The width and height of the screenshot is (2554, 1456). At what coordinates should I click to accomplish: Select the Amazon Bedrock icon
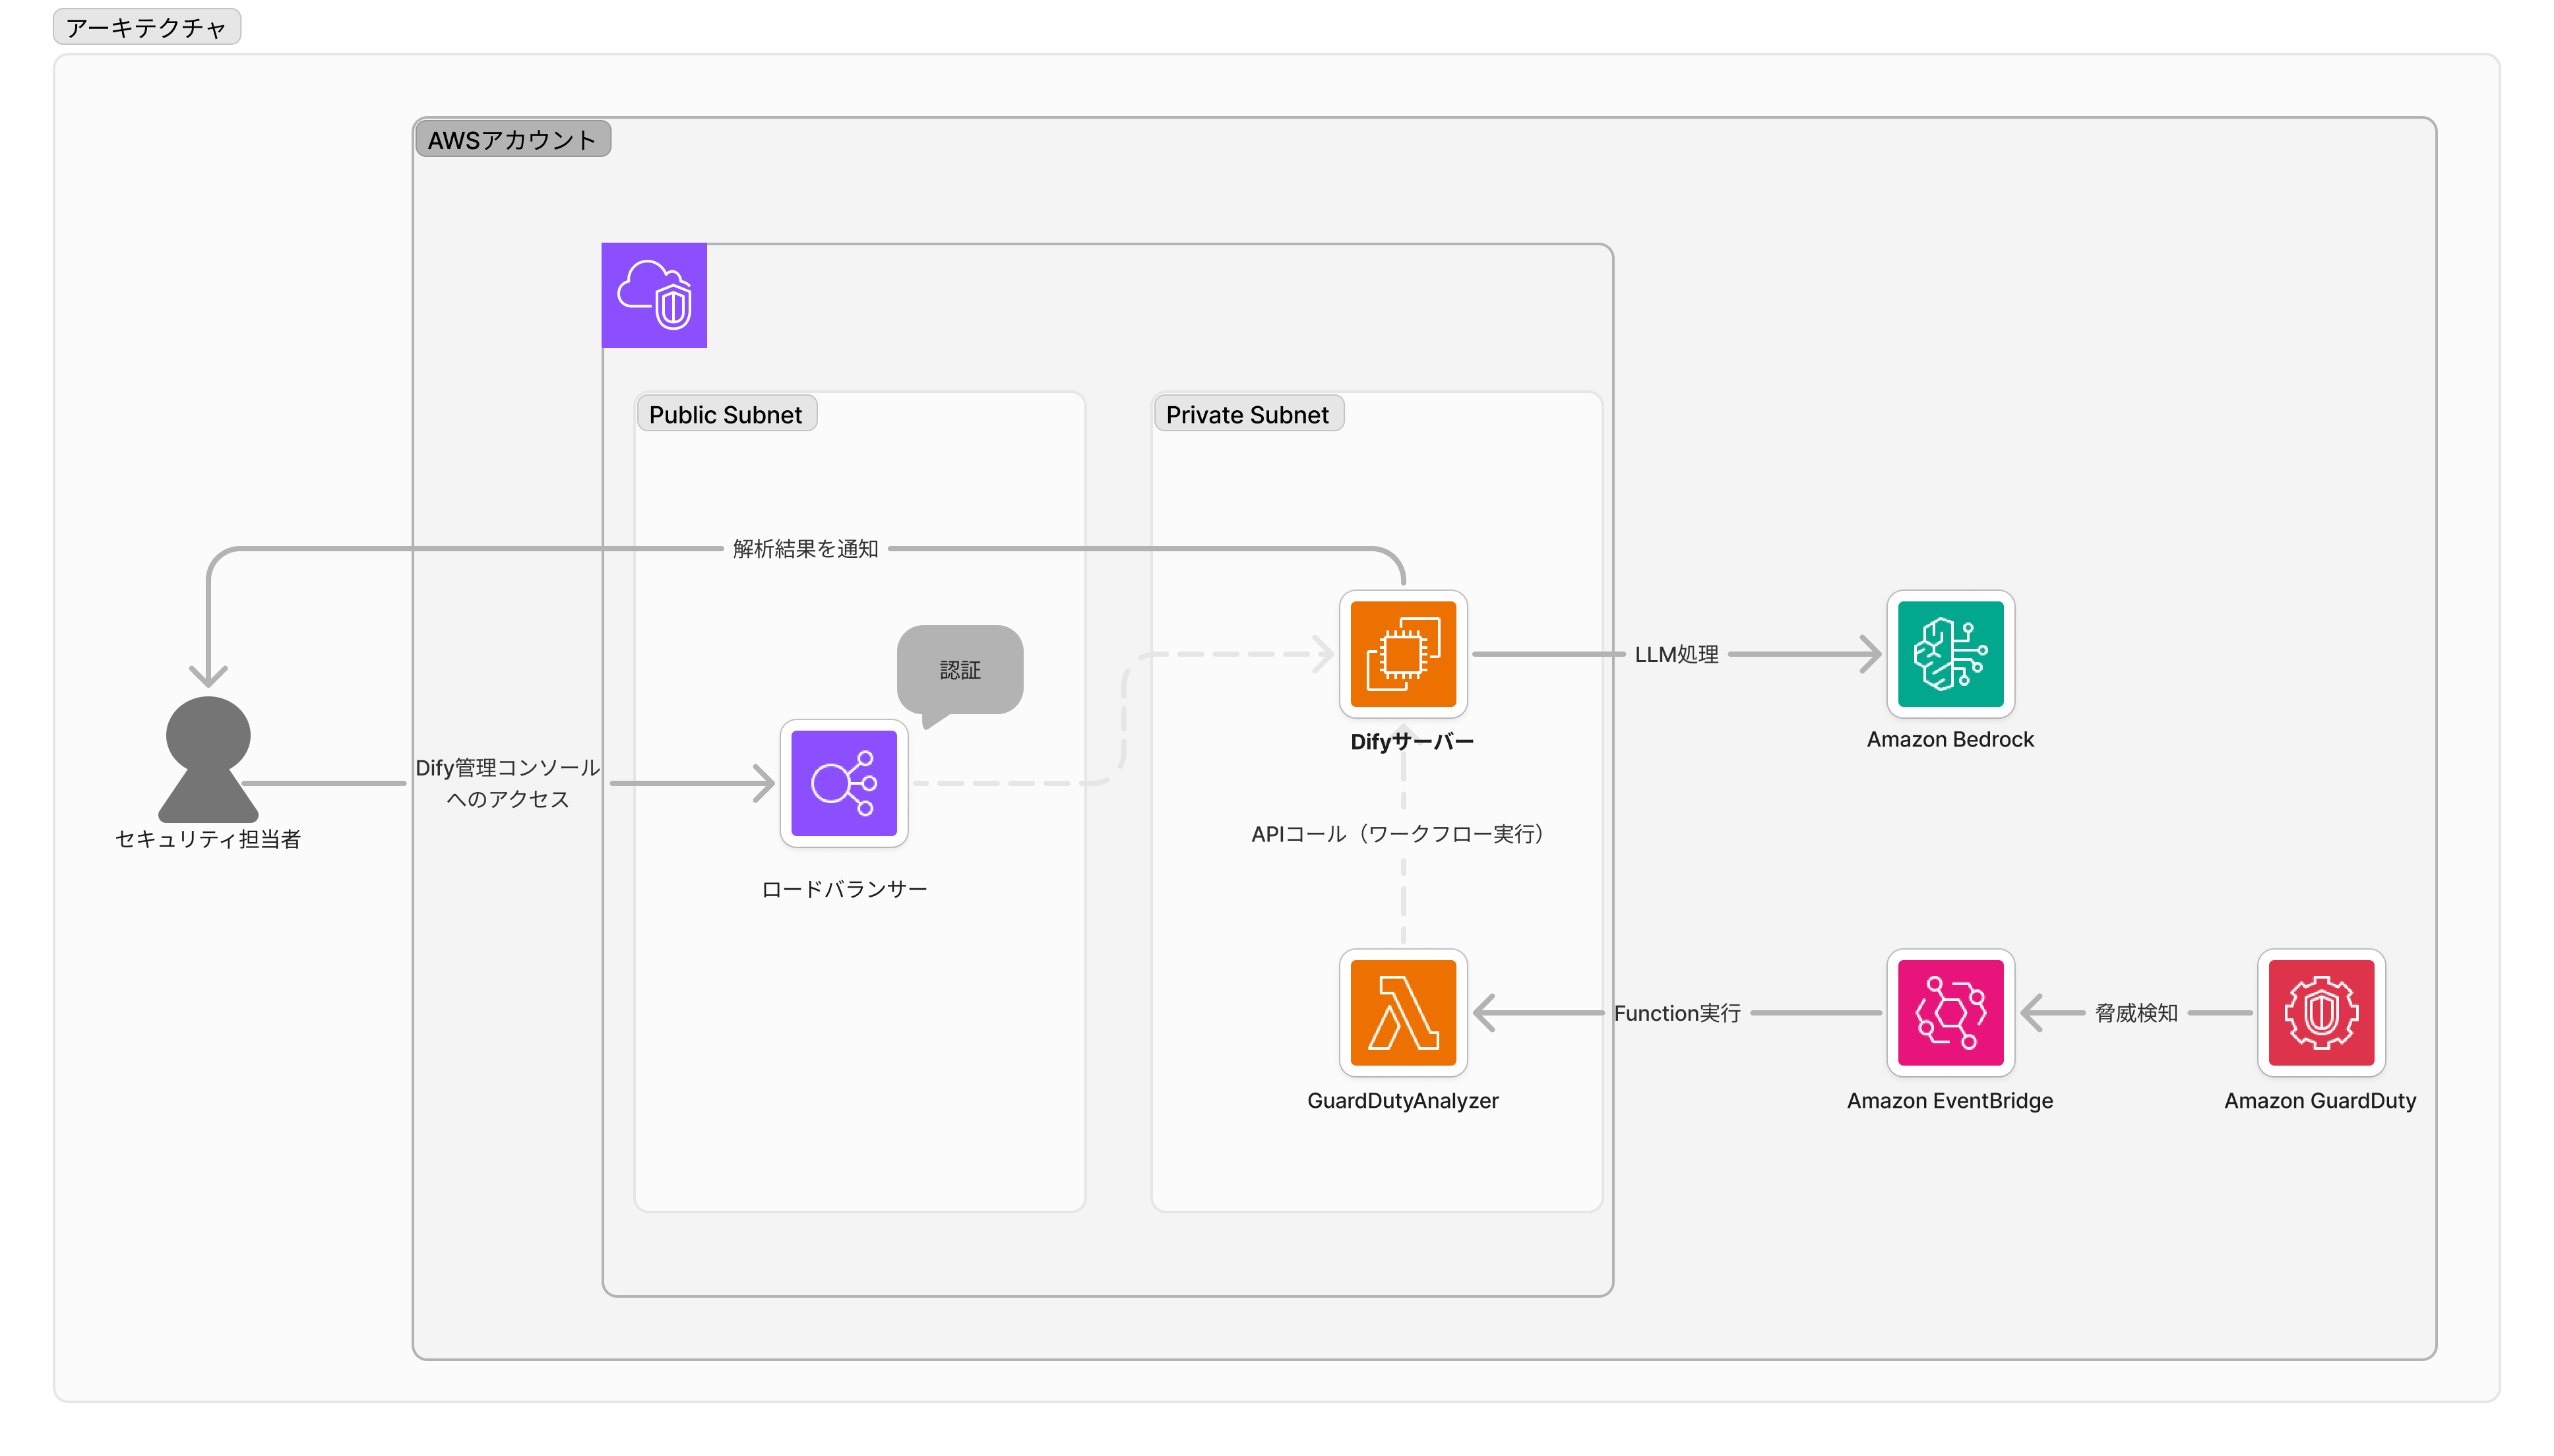[1950, 654]
